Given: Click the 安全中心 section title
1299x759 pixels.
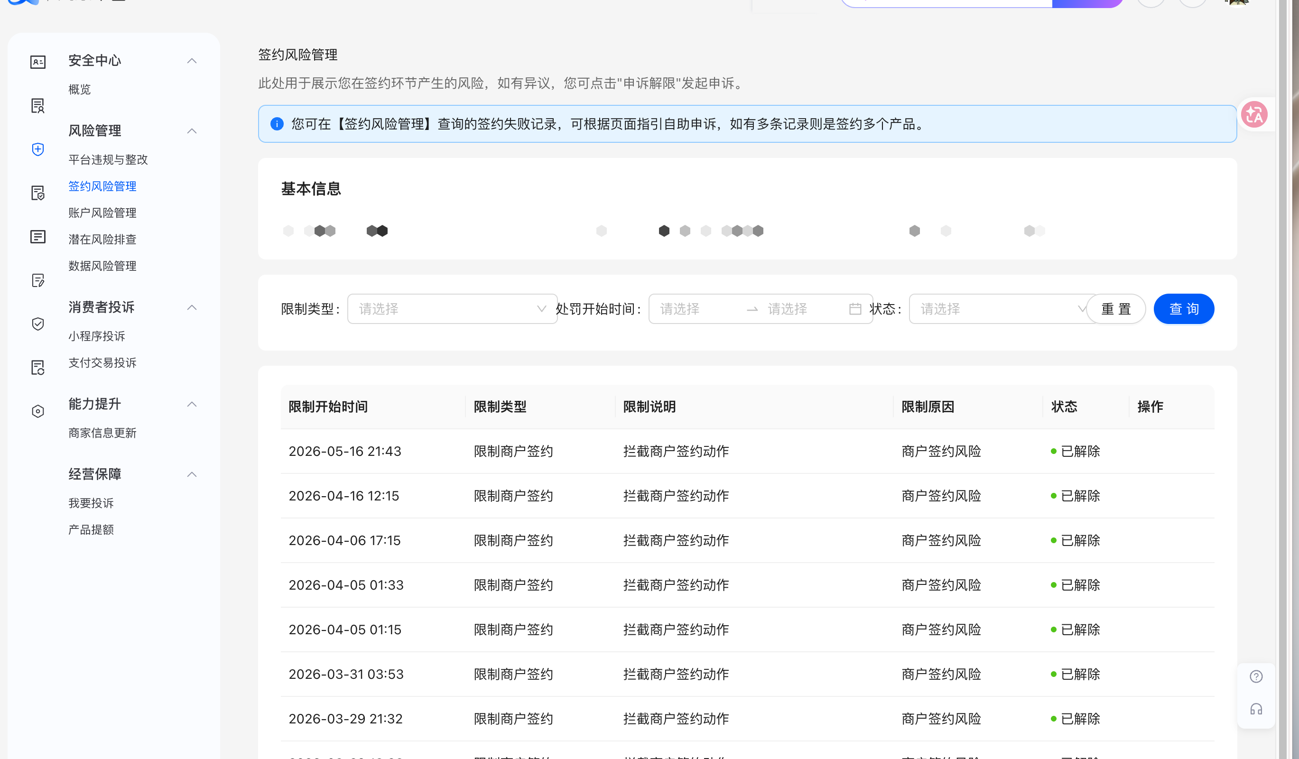Looking at the screenshot, I should coord(95,60).
